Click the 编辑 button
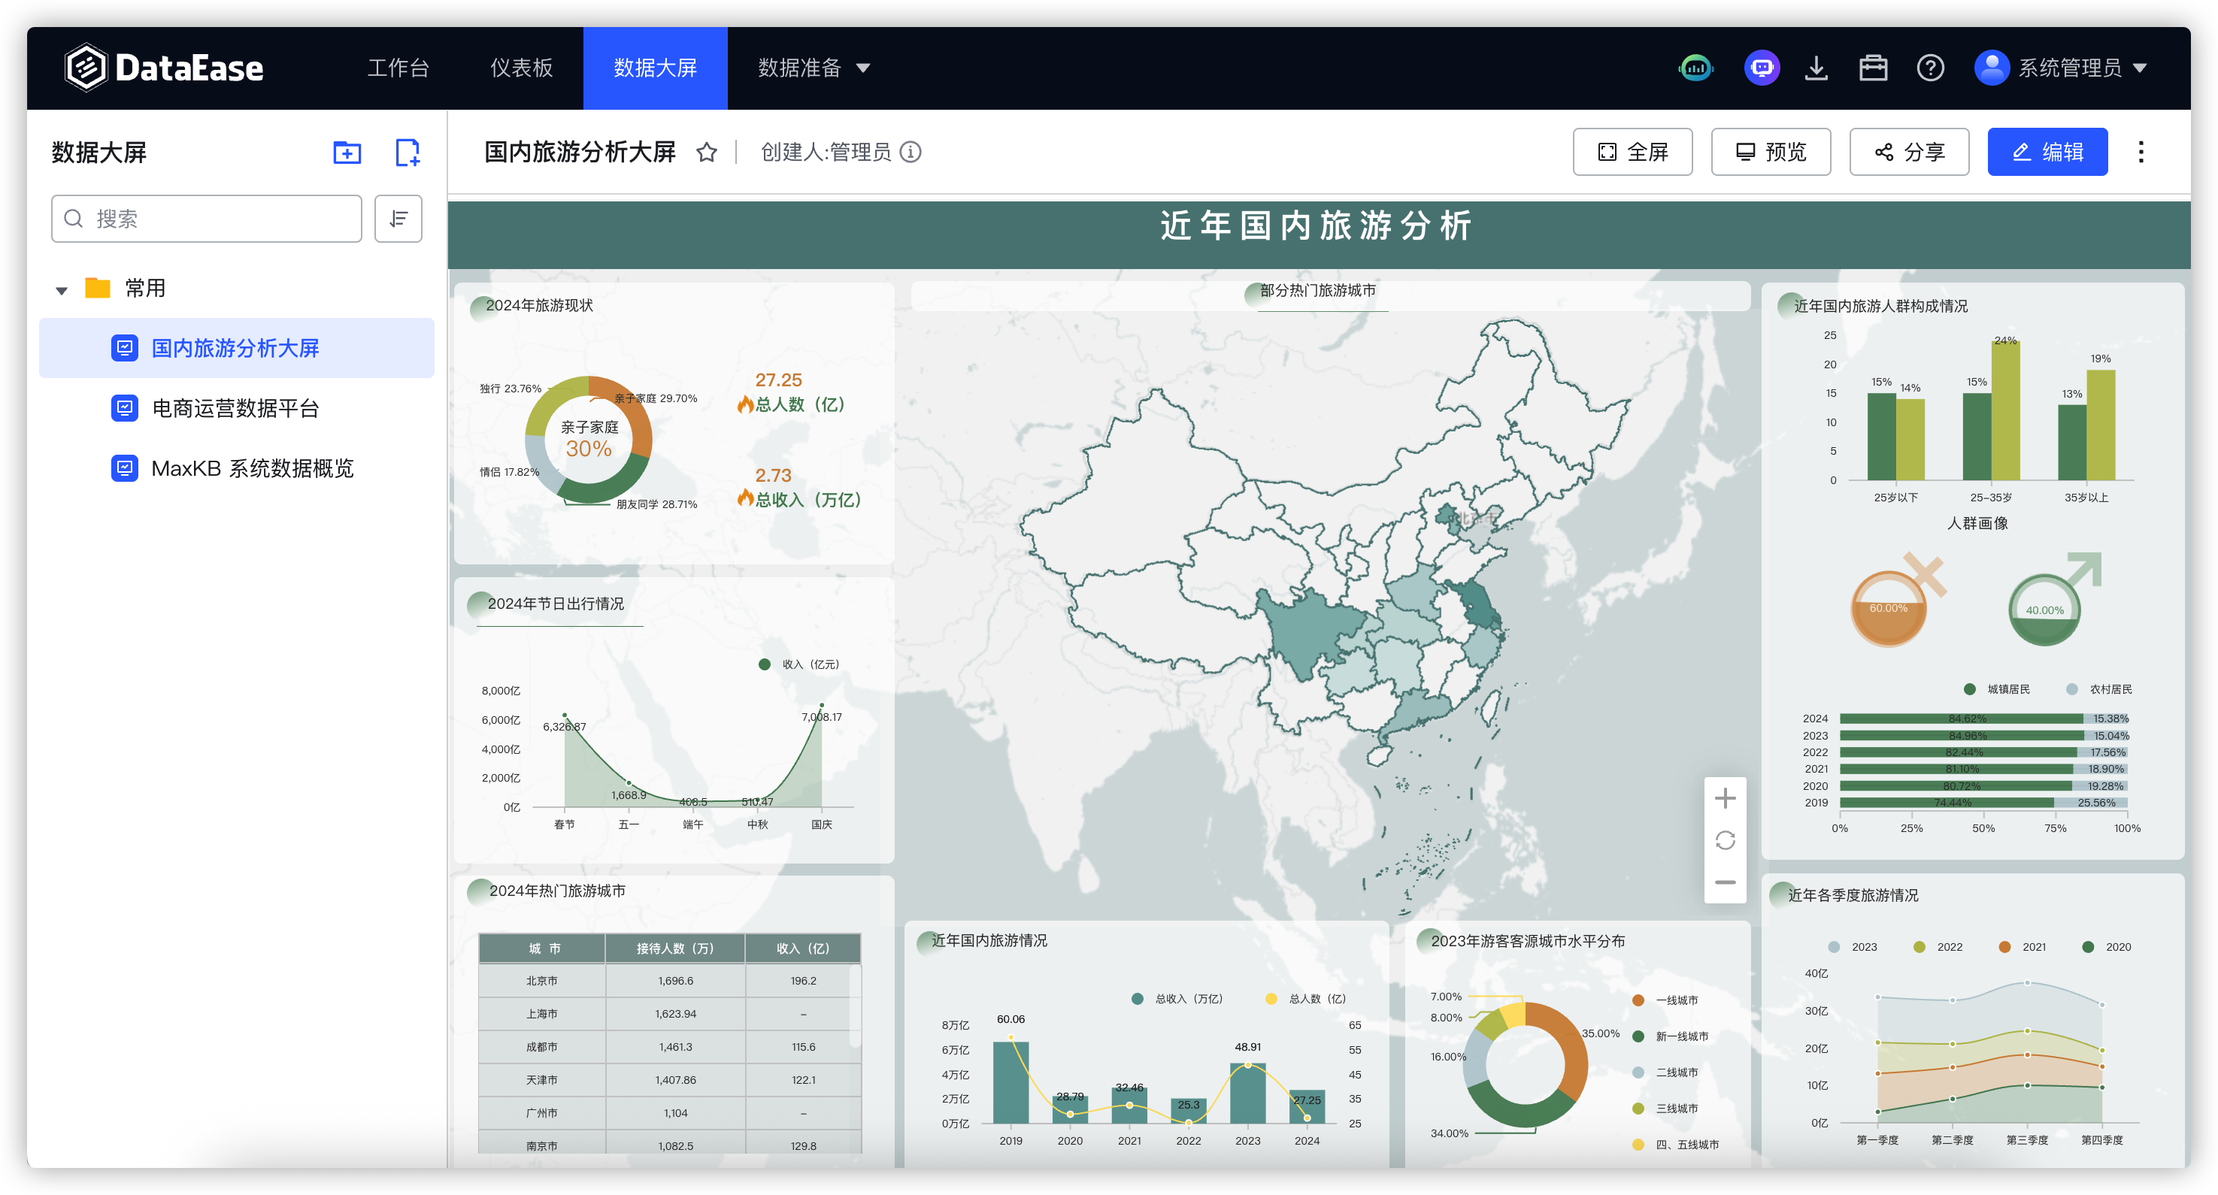 (2047, 153)
